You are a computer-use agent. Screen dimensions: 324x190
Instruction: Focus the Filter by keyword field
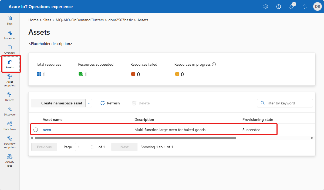[288, 103]
